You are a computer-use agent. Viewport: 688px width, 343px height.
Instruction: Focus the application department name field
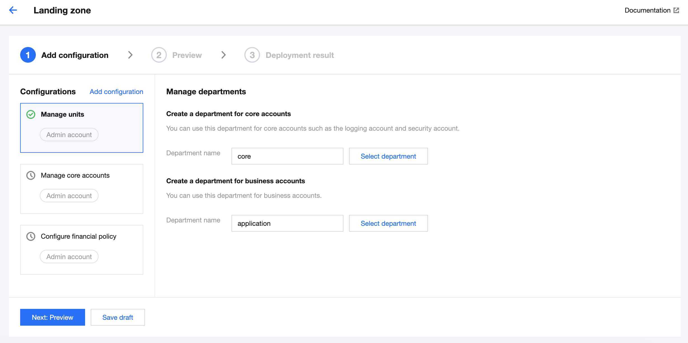point(287,223)
